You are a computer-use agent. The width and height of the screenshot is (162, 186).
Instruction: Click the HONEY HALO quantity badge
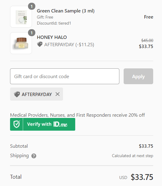tap(32, 33)
